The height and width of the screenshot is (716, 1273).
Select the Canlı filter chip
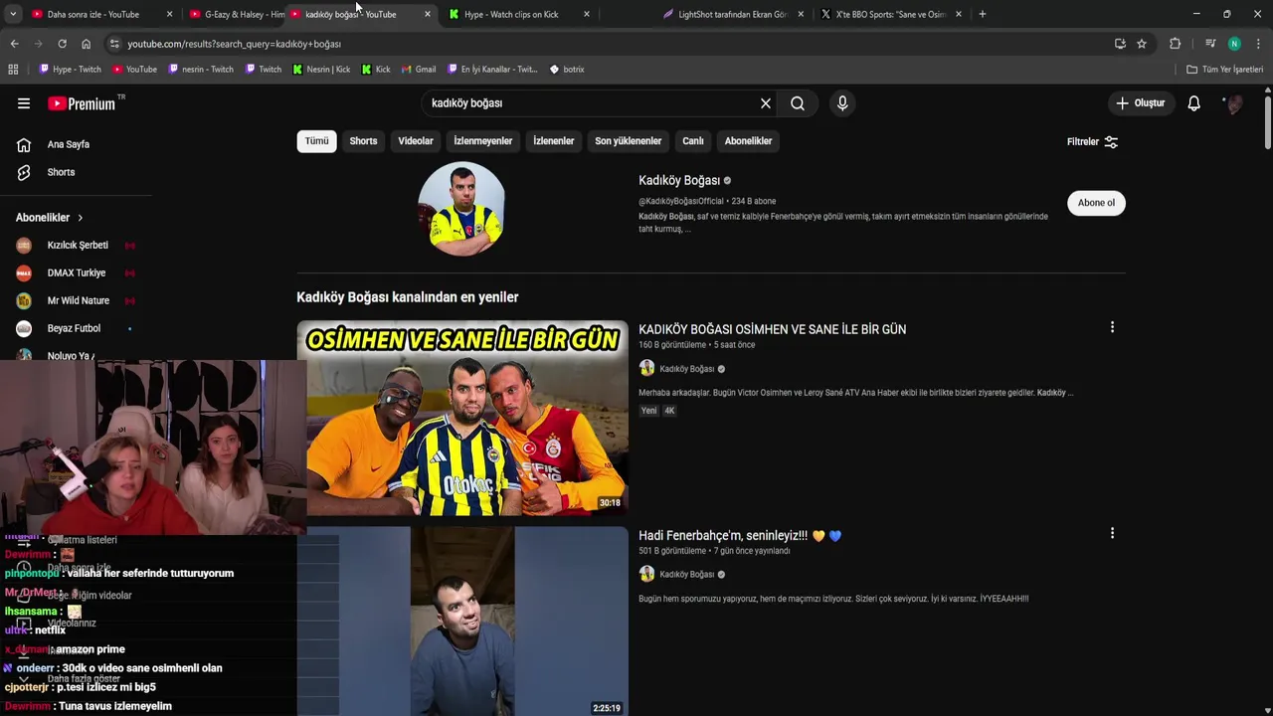pyautogui.click(x=693, y=141)
